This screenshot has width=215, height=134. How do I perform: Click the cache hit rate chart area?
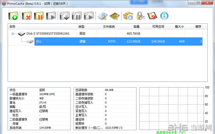[172, 108]
